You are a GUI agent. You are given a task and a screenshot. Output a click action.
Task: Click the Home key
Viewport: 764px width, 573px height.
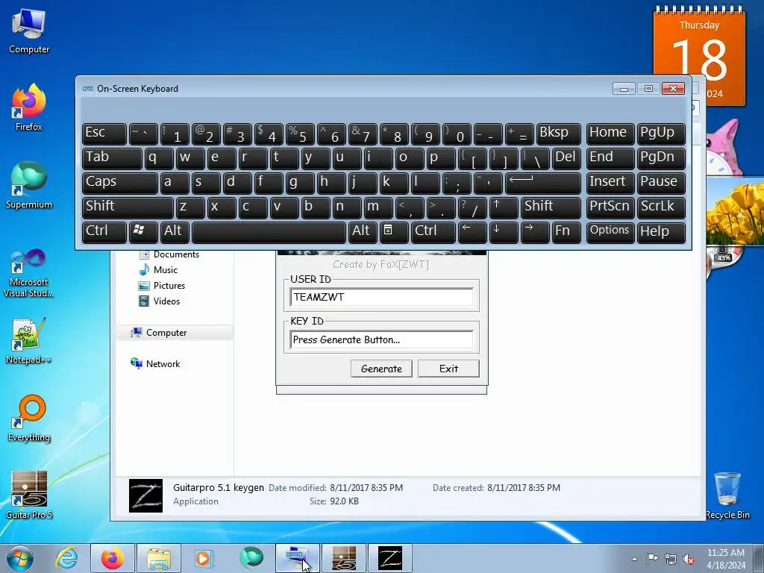pos(610,134)
